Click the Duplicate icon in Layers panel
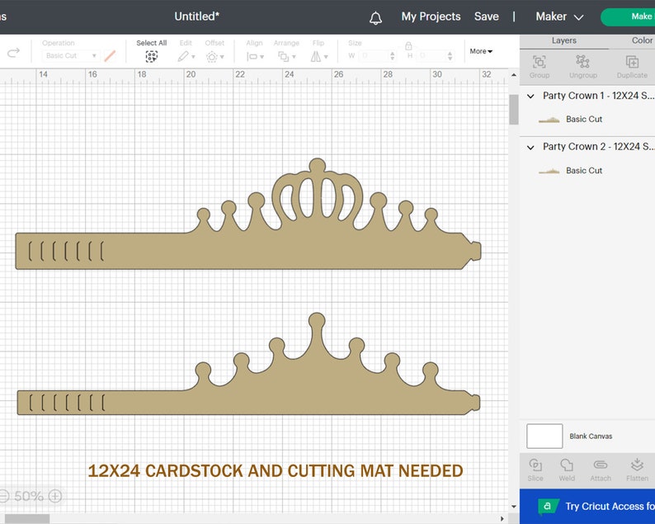655x524 pixels. [632, 62]
